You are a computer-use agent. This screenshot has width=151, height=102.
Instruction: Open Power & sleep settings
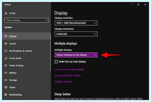(16, 65)
